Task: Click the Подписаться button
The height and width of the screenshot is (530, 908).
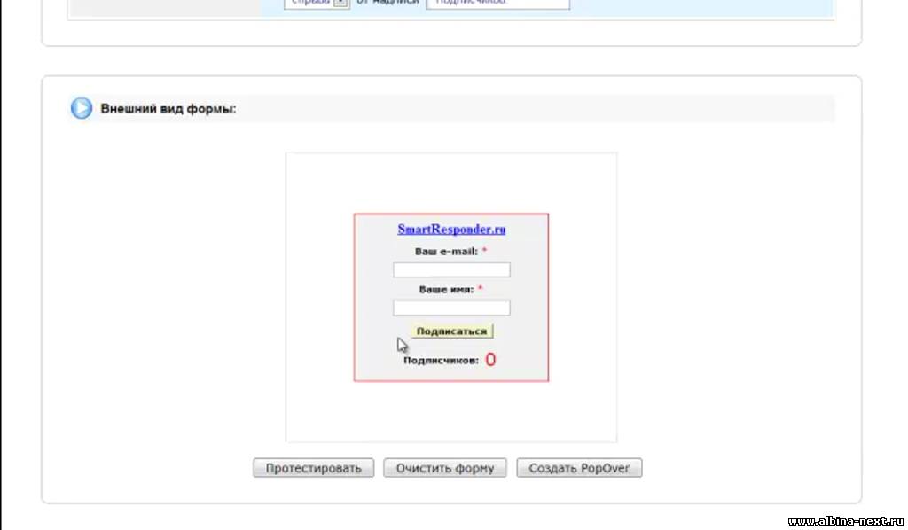Action: (451, 331)
